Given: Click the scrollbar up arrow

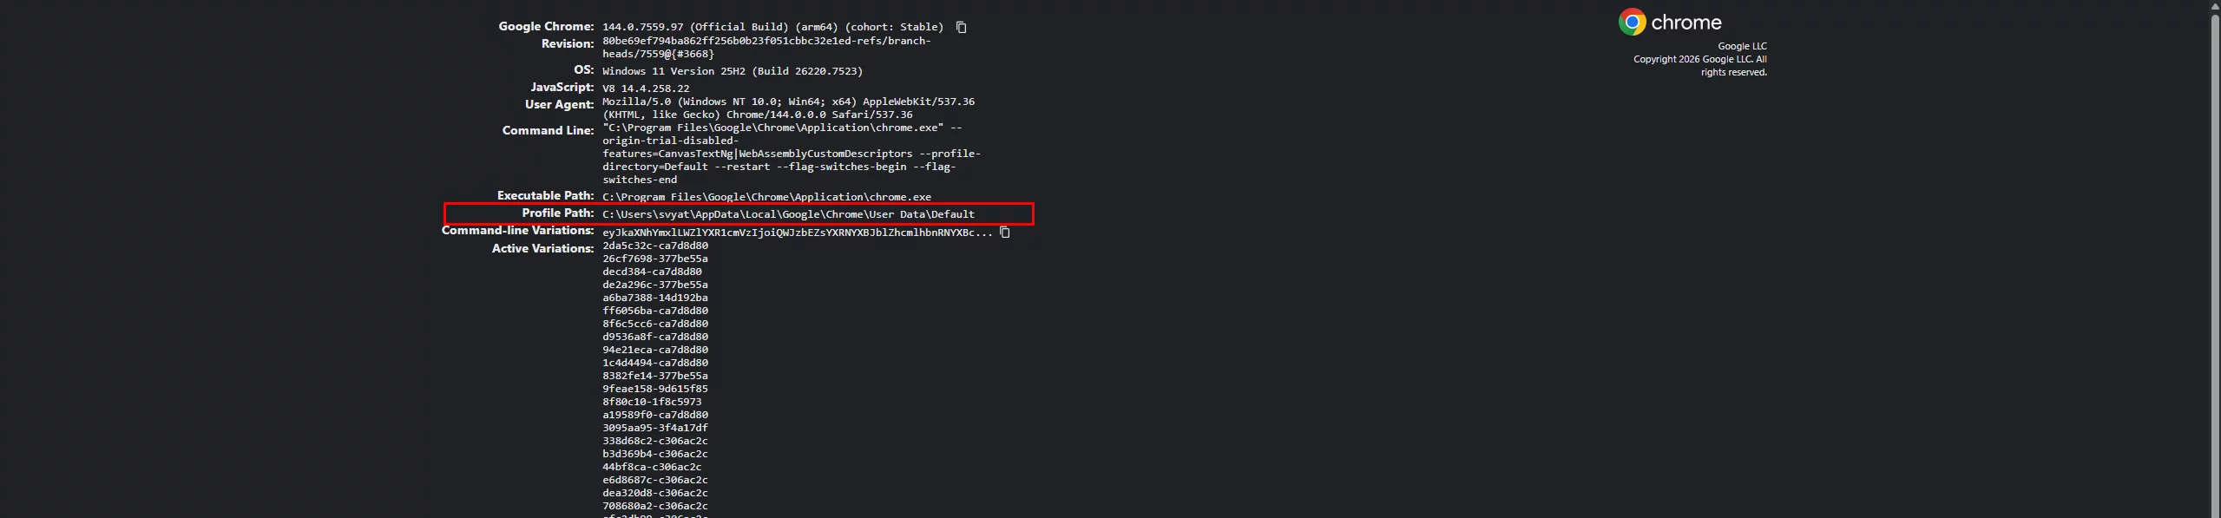Looking at the screenshot, I should [2214, 5].
